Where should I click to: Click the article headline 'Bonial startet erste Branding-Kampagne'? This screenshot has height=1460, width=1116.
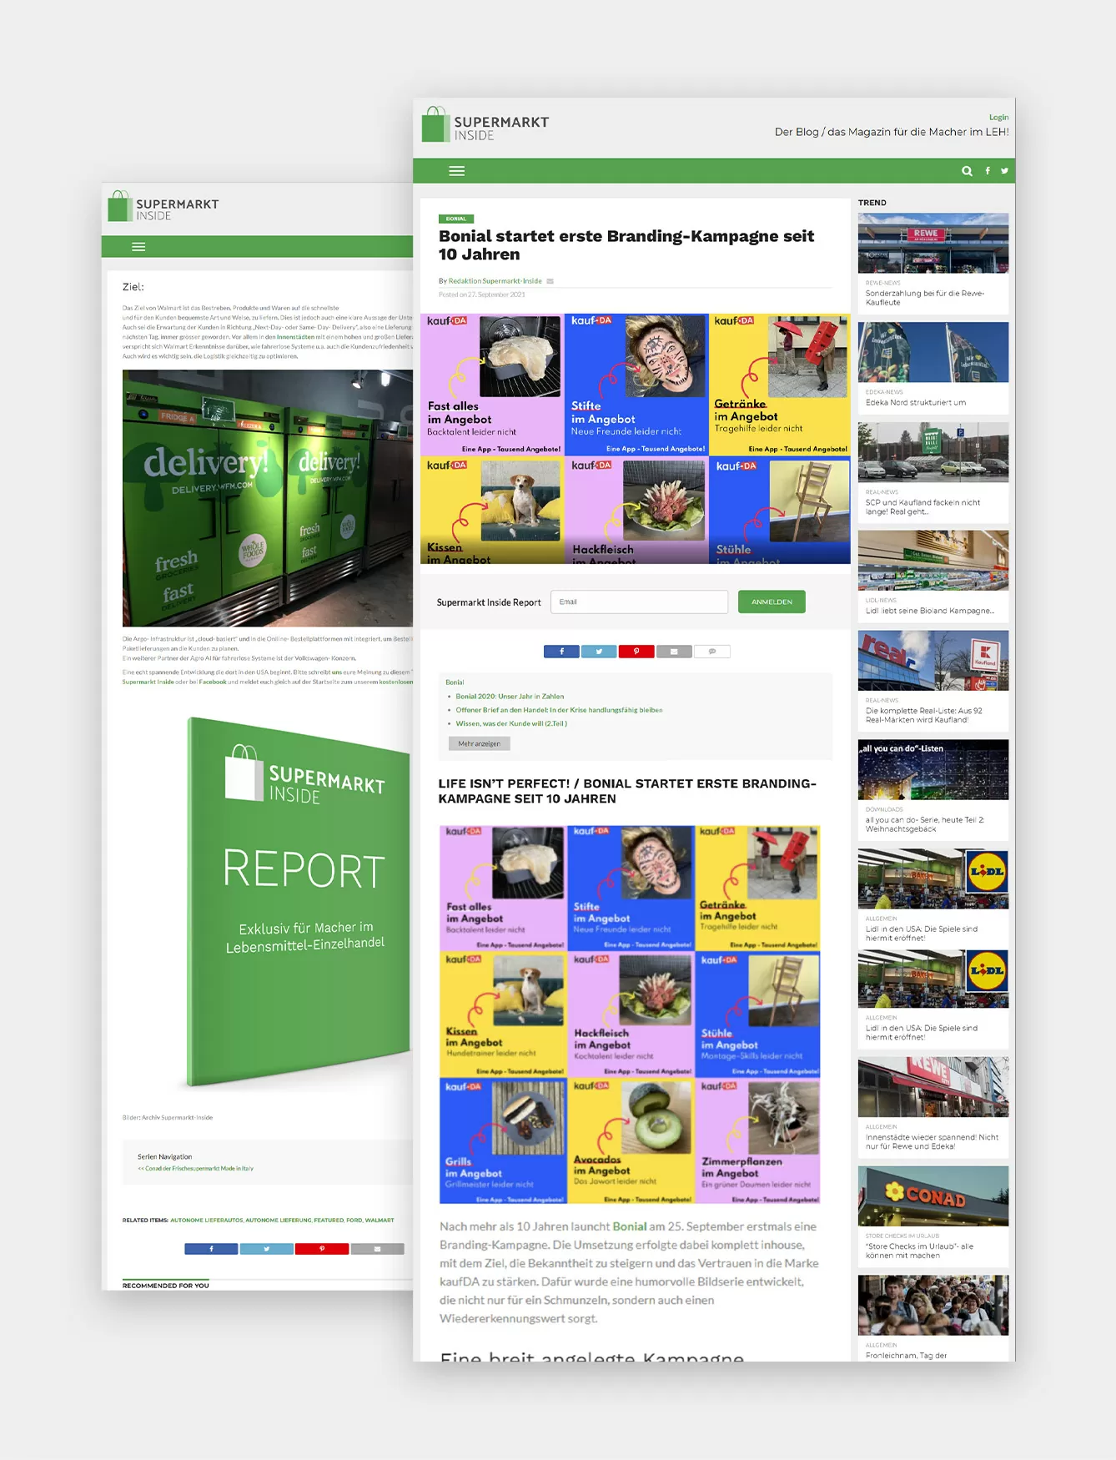(626, 245)
